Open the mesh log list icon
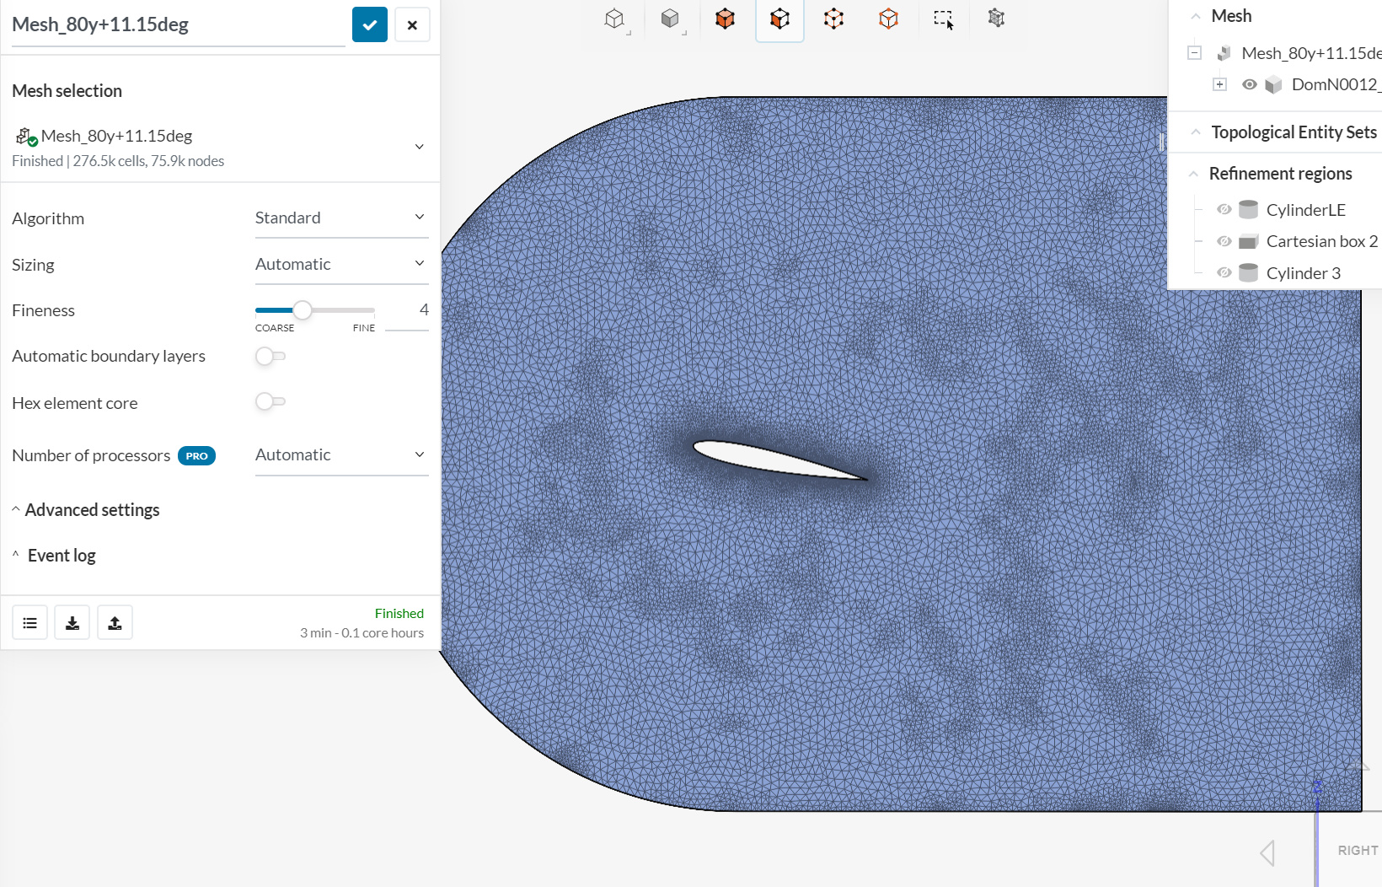 coord(30,623)
